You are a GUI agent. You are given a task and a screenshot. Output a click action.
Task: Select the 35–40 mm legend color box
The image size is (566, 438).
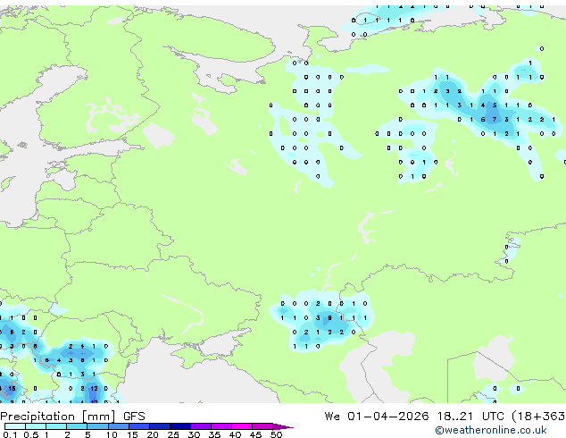click(x=221, y=426)
